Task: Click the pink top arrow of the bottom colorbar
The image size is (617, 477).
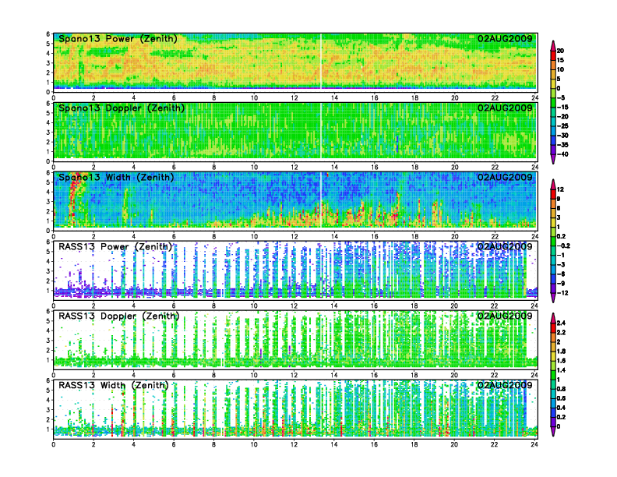Action: tap(553, 318)
